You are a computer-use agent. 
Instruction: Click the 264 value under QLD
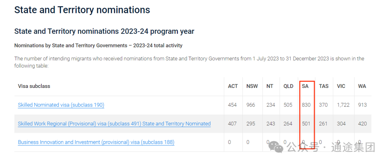(288, 124)
